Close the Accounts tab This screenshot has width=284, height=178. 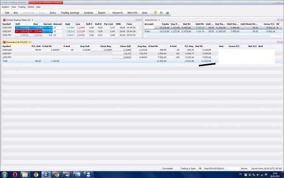159,20
